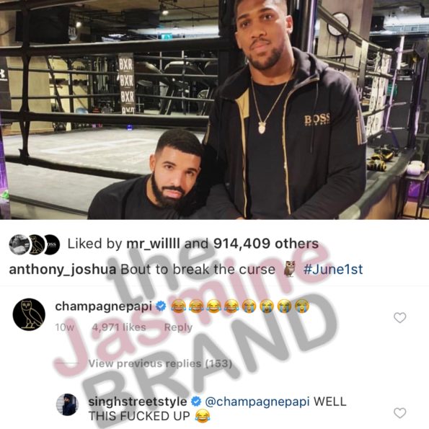429x429 pixels.
Task: Like the singhstreetstyle reply with heart icon
Action: (x=399, y=413)
